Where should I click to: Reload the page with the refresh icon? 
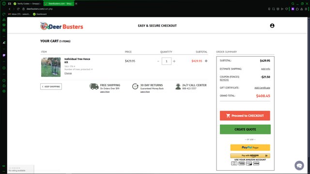[18, 9]
